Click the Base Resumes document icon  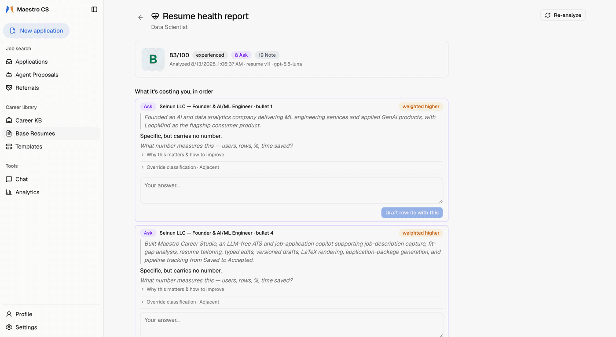[9, 134]
